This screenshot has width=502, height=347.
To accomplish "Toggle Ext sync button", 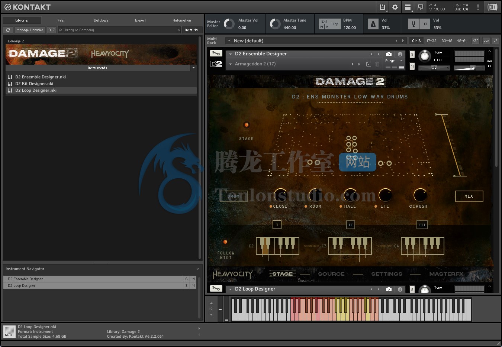I will pos(324,21).
